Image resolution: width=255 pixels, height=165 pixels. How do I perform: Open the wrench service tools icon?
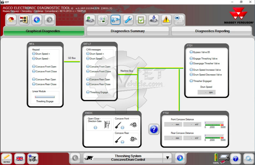[128, 20]
